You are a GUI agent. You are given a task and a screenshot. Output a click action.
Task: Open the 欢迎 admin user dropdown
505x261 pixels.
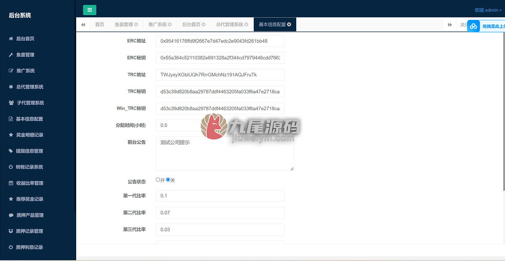[x=488, y=10]
